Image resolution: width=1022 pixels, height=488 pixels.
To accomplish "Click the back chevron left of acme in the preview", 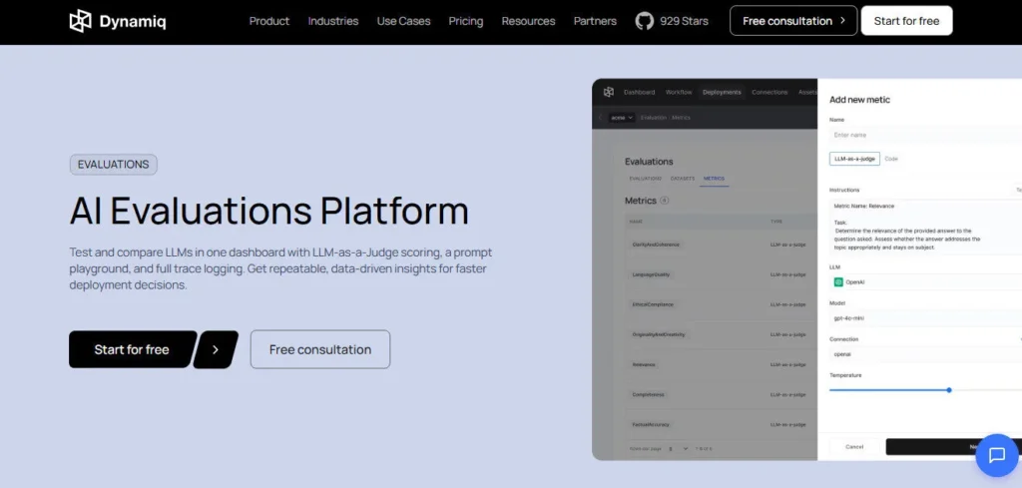I will point(600,118).
